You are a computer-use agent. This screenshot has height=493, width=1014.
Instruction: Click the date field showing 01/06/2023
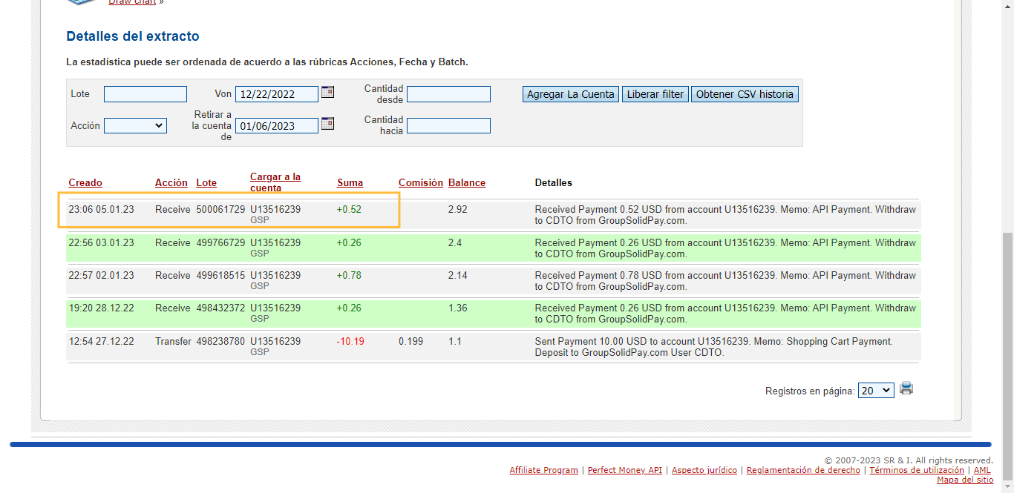[x=277, y=126]
